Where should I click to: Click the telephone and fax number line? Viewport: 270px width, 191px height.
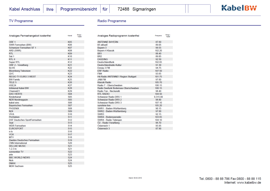[230, 178]
